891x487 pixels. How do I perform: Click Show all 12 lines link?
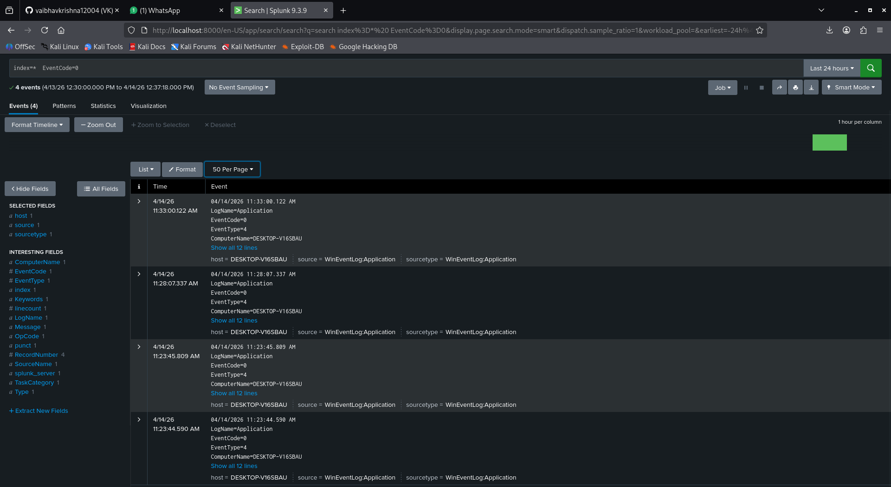(234, 247)
